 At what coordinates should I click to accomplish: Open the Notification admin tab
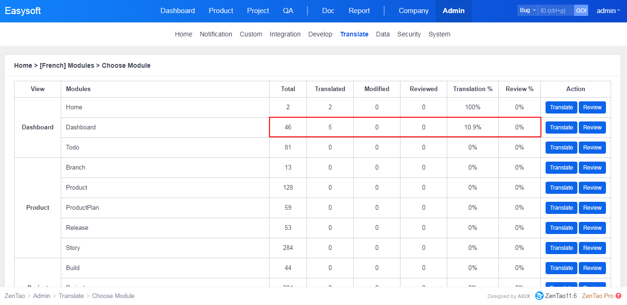coord(216,34)
